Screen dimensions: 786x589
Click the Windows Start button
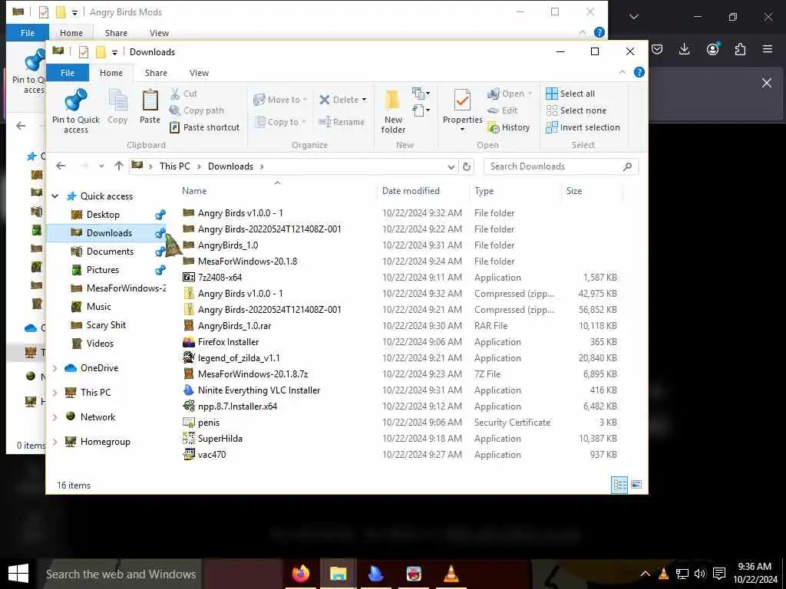coord(18,574)
